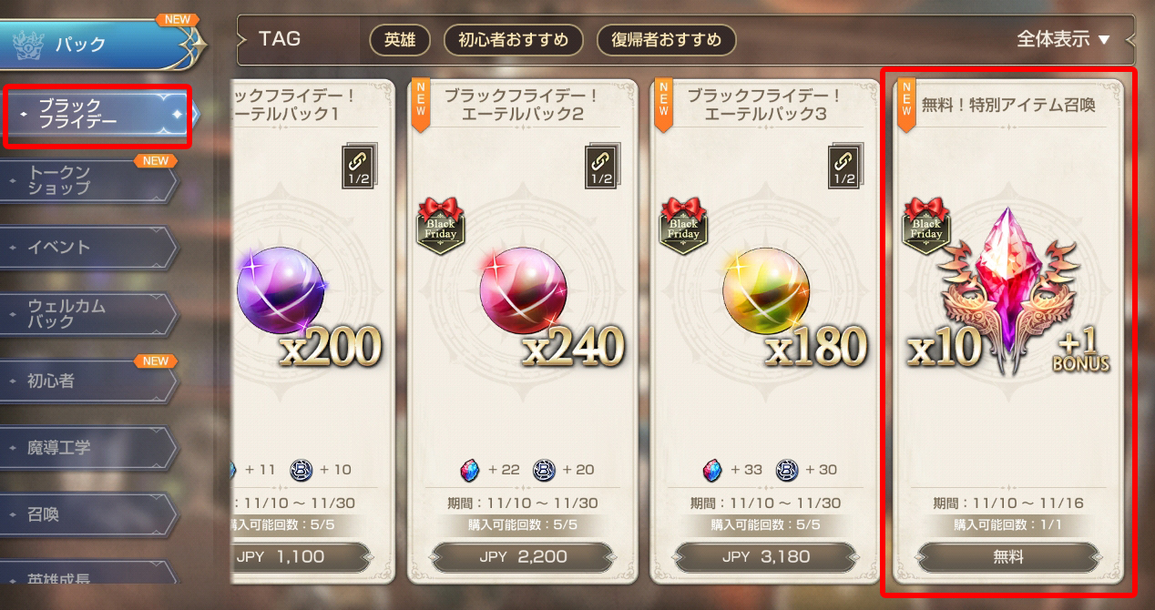Switch to the イベント category
The image size is (1155, 610).
tap(88, 247)
